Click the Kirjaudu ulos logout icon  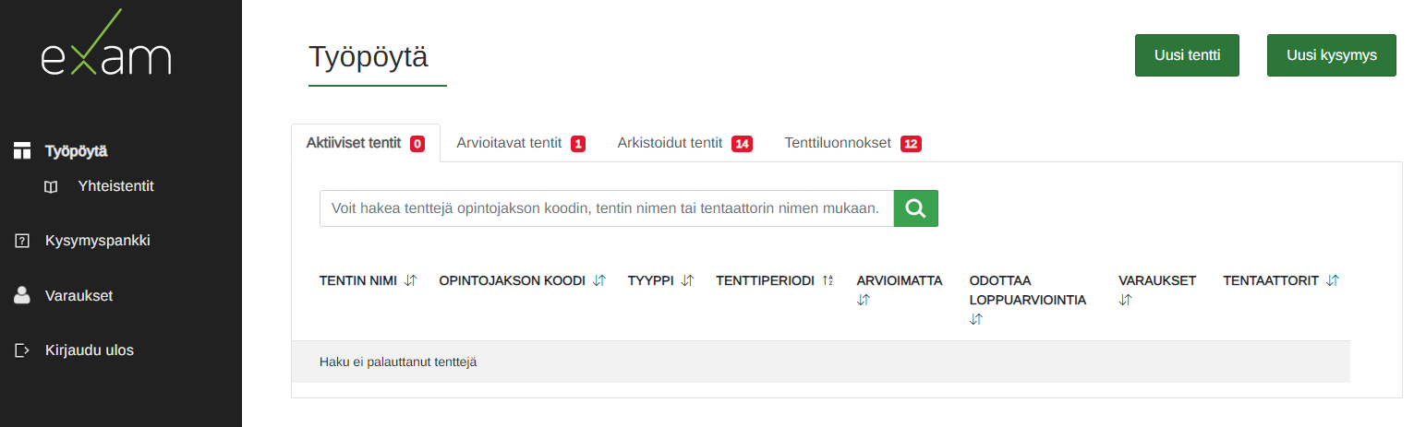coord(22,350)
